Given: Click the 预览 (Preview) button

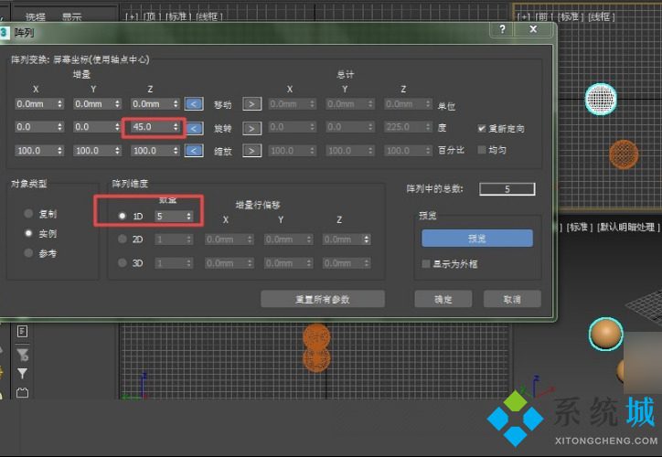Looking at the screenshot, I should (x=477, y=239).
